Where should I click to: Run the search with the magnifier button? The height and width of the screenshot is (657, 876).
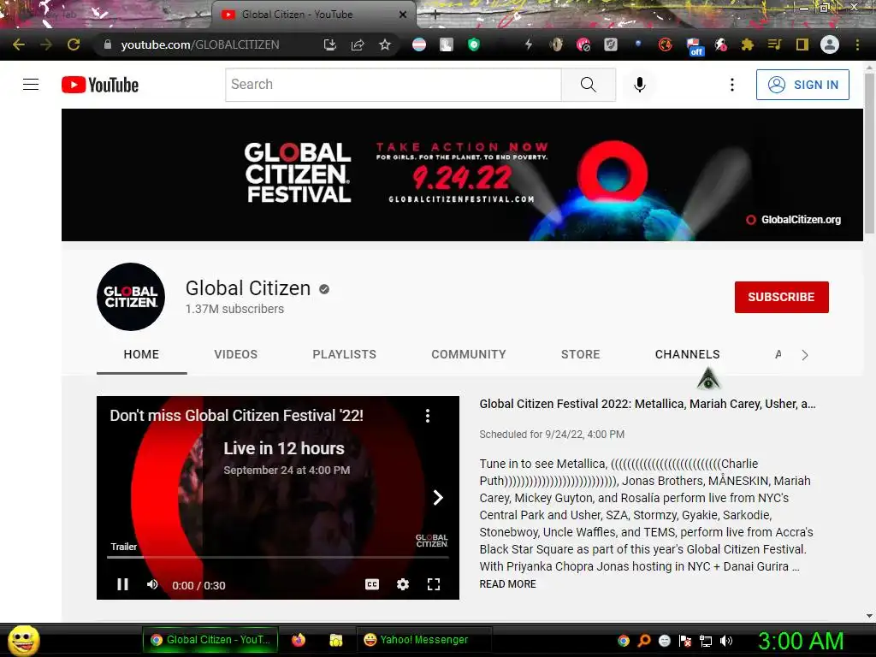point(589,85)
